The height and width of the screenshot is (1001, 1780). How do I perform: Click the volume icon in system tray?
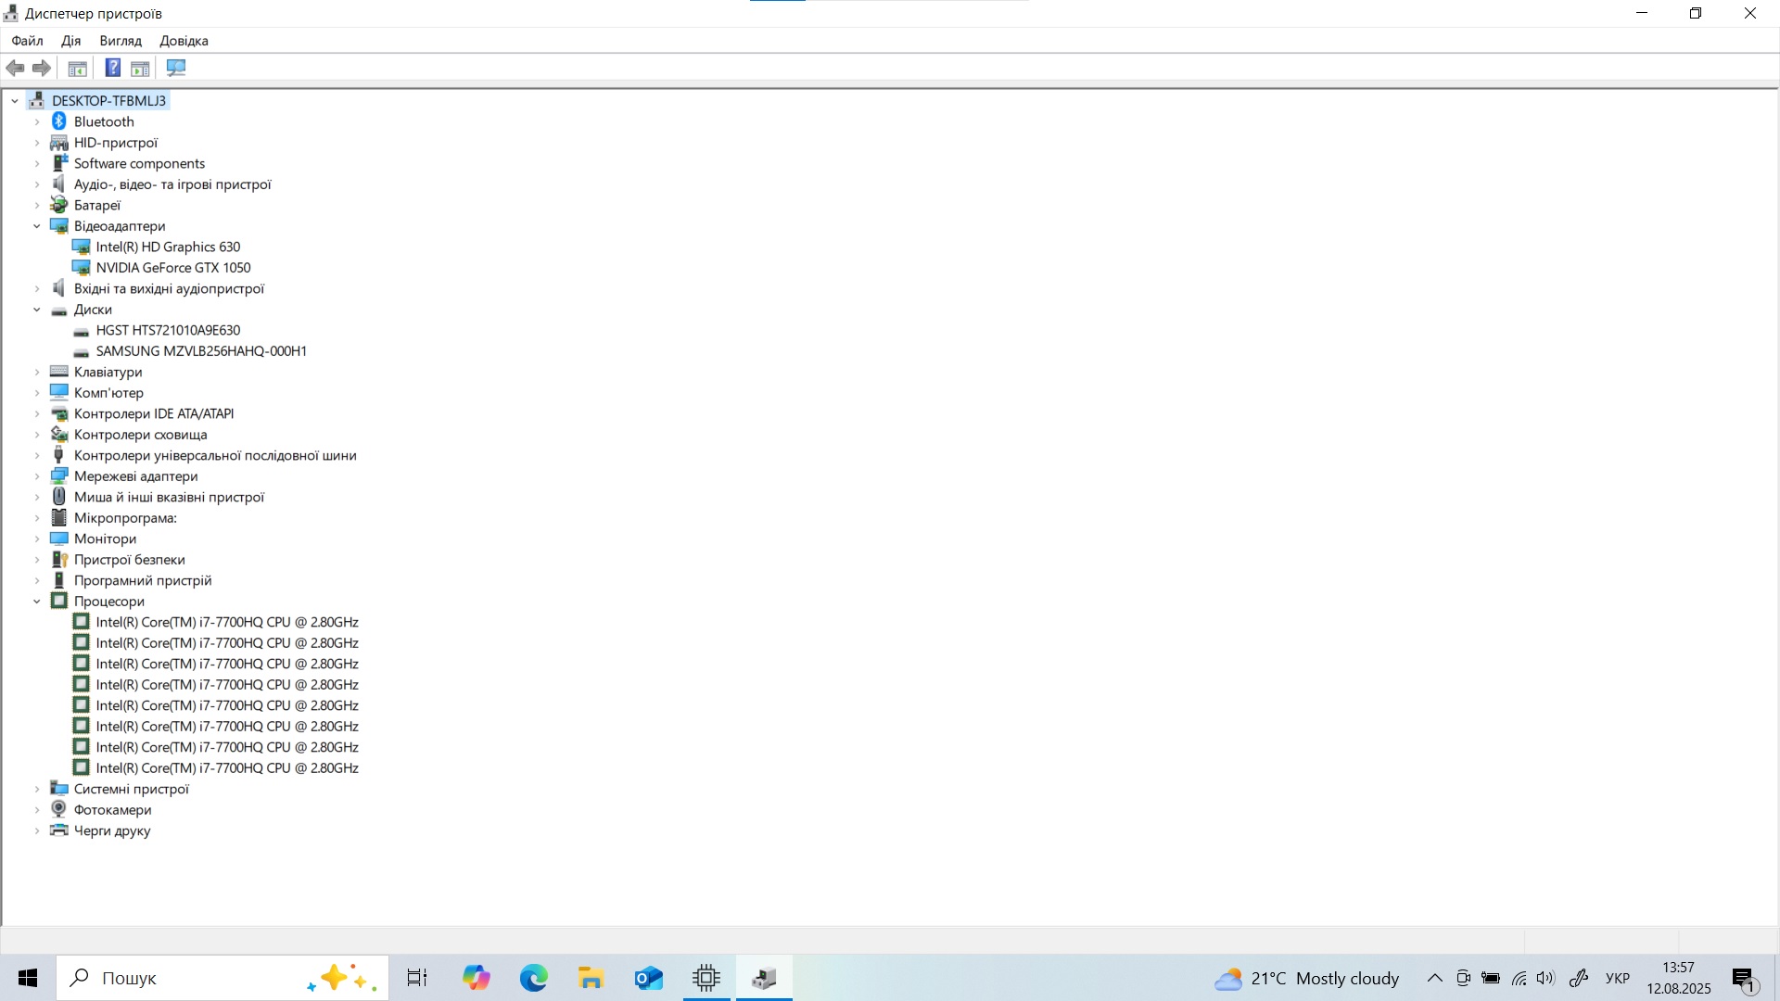tap(1545, 979)
